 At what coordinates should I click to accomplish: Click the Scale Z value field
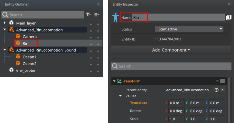217,119
